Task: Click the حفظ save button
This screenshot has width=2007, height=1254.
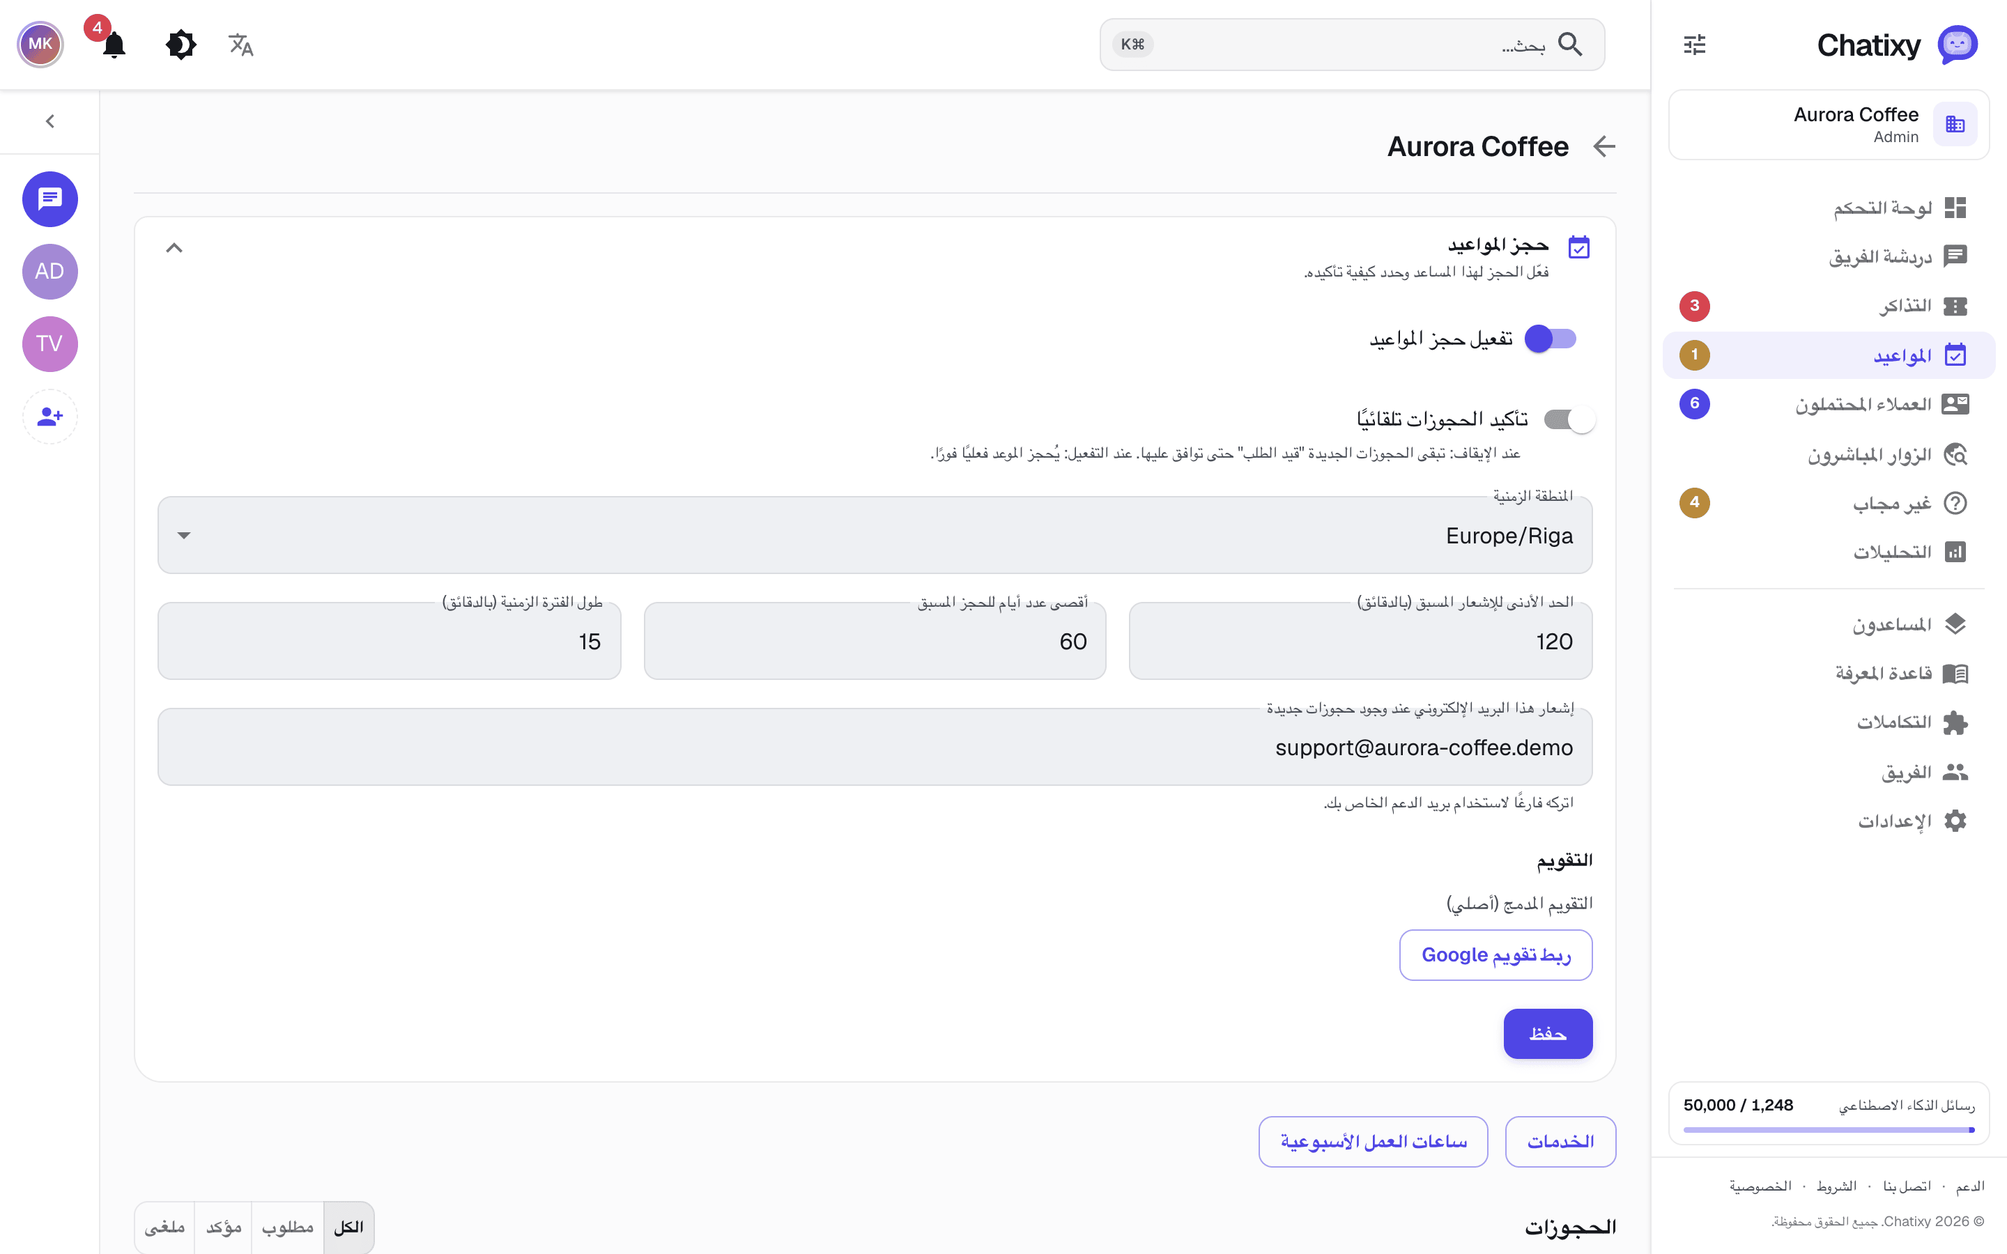Action: pos(1548,1033)
